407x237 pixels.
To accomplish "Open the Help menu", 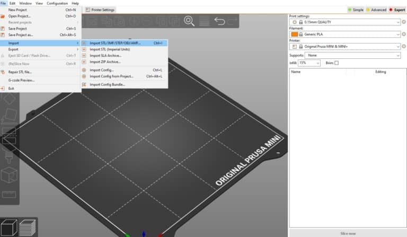I will click(75, 3).
